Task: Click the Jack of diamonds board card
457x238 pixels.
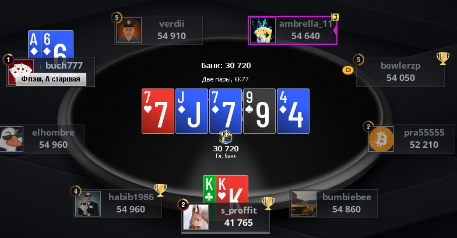Action: pos(191,111)
